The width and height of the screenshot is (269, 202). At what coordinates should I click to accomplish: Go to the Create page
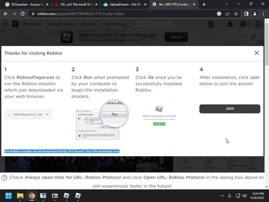[89, 24]
